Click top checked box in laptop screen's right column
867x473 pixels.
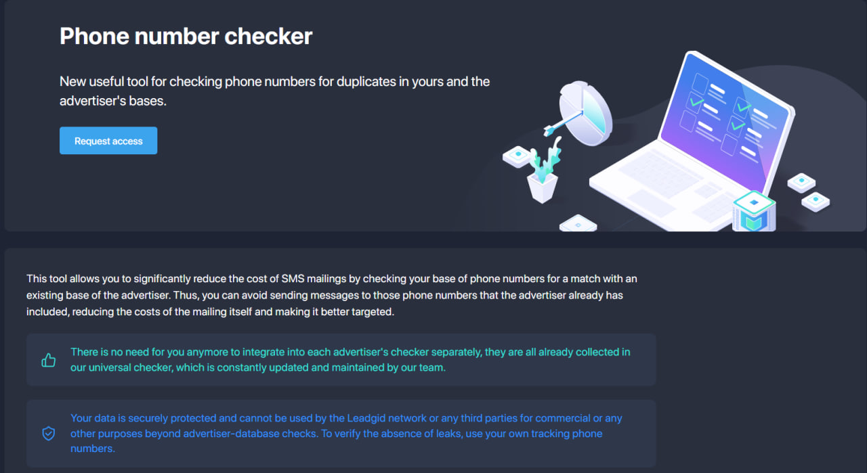coord(742,107)
